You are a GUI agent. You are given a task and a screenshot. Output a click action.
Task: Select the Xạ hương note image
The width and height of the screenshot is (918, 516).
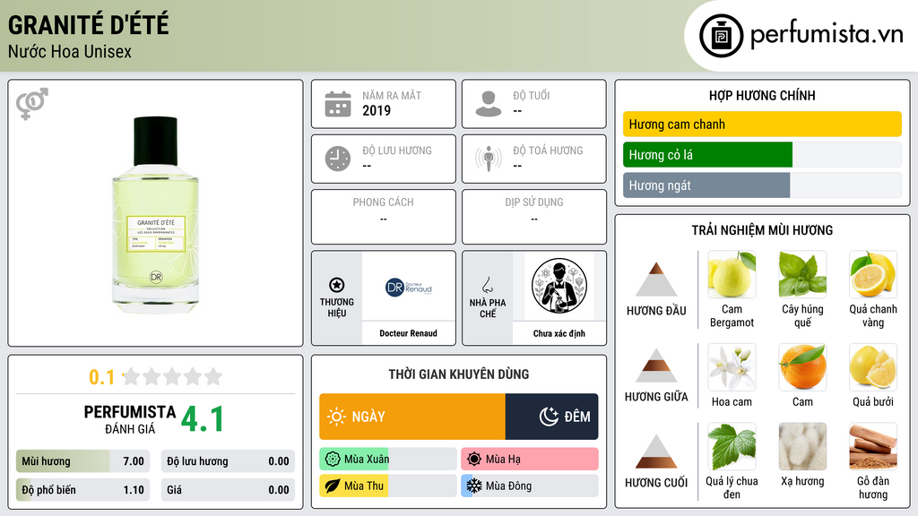click(x=802, y=446)
